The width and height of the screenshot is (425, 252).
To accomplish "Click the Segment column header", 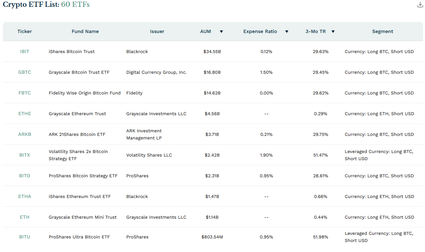I will pos(383,31).
